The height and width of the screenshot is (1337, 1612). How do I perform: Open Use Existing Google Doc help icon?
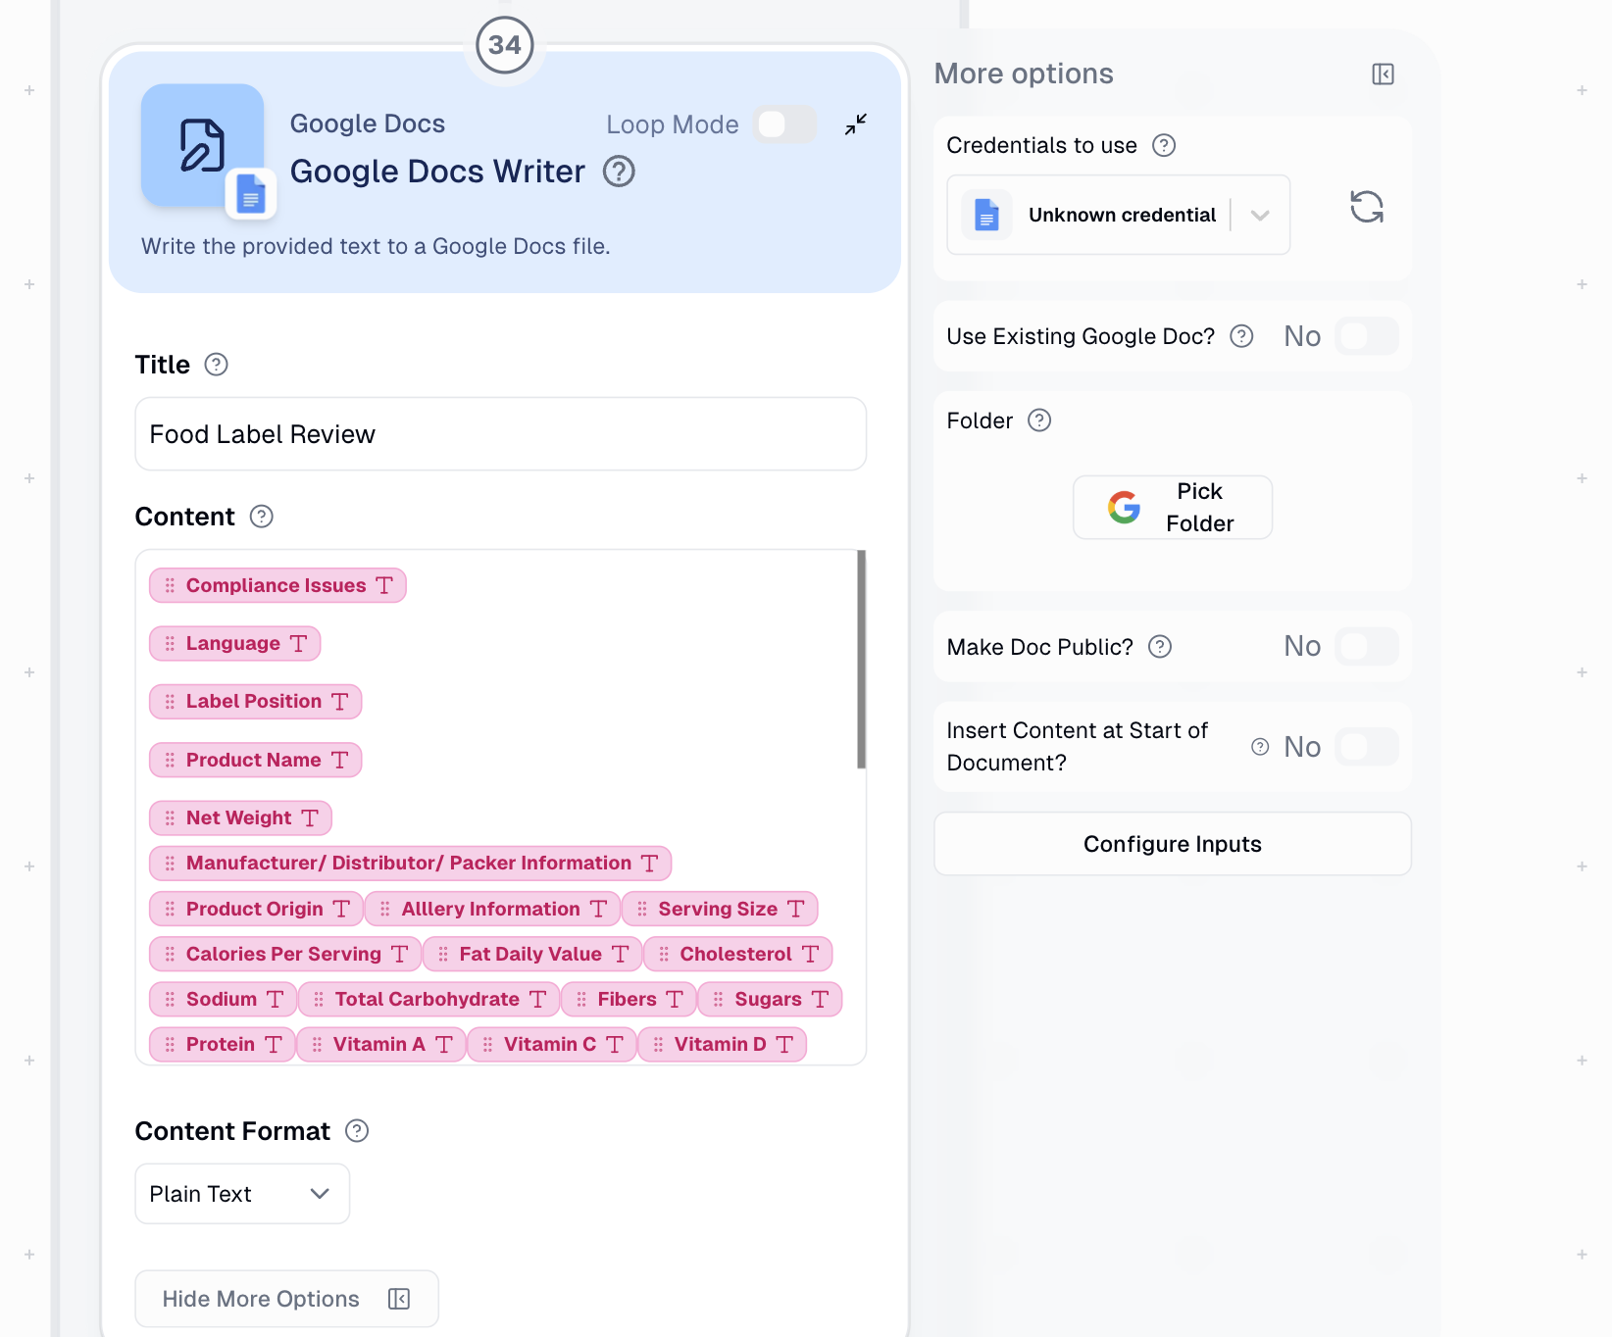pos(1241,336)
